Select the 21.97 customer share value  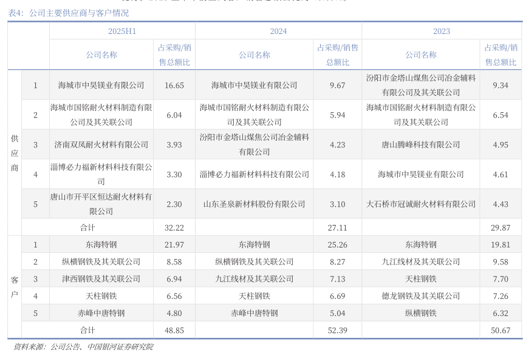(x=174, y=244)
